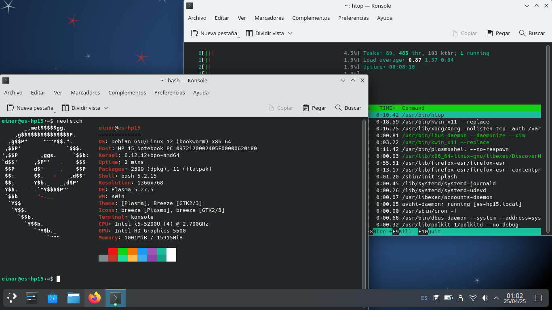Launch System Settings from the taskbar
The image size is (552, 310).
32,298
